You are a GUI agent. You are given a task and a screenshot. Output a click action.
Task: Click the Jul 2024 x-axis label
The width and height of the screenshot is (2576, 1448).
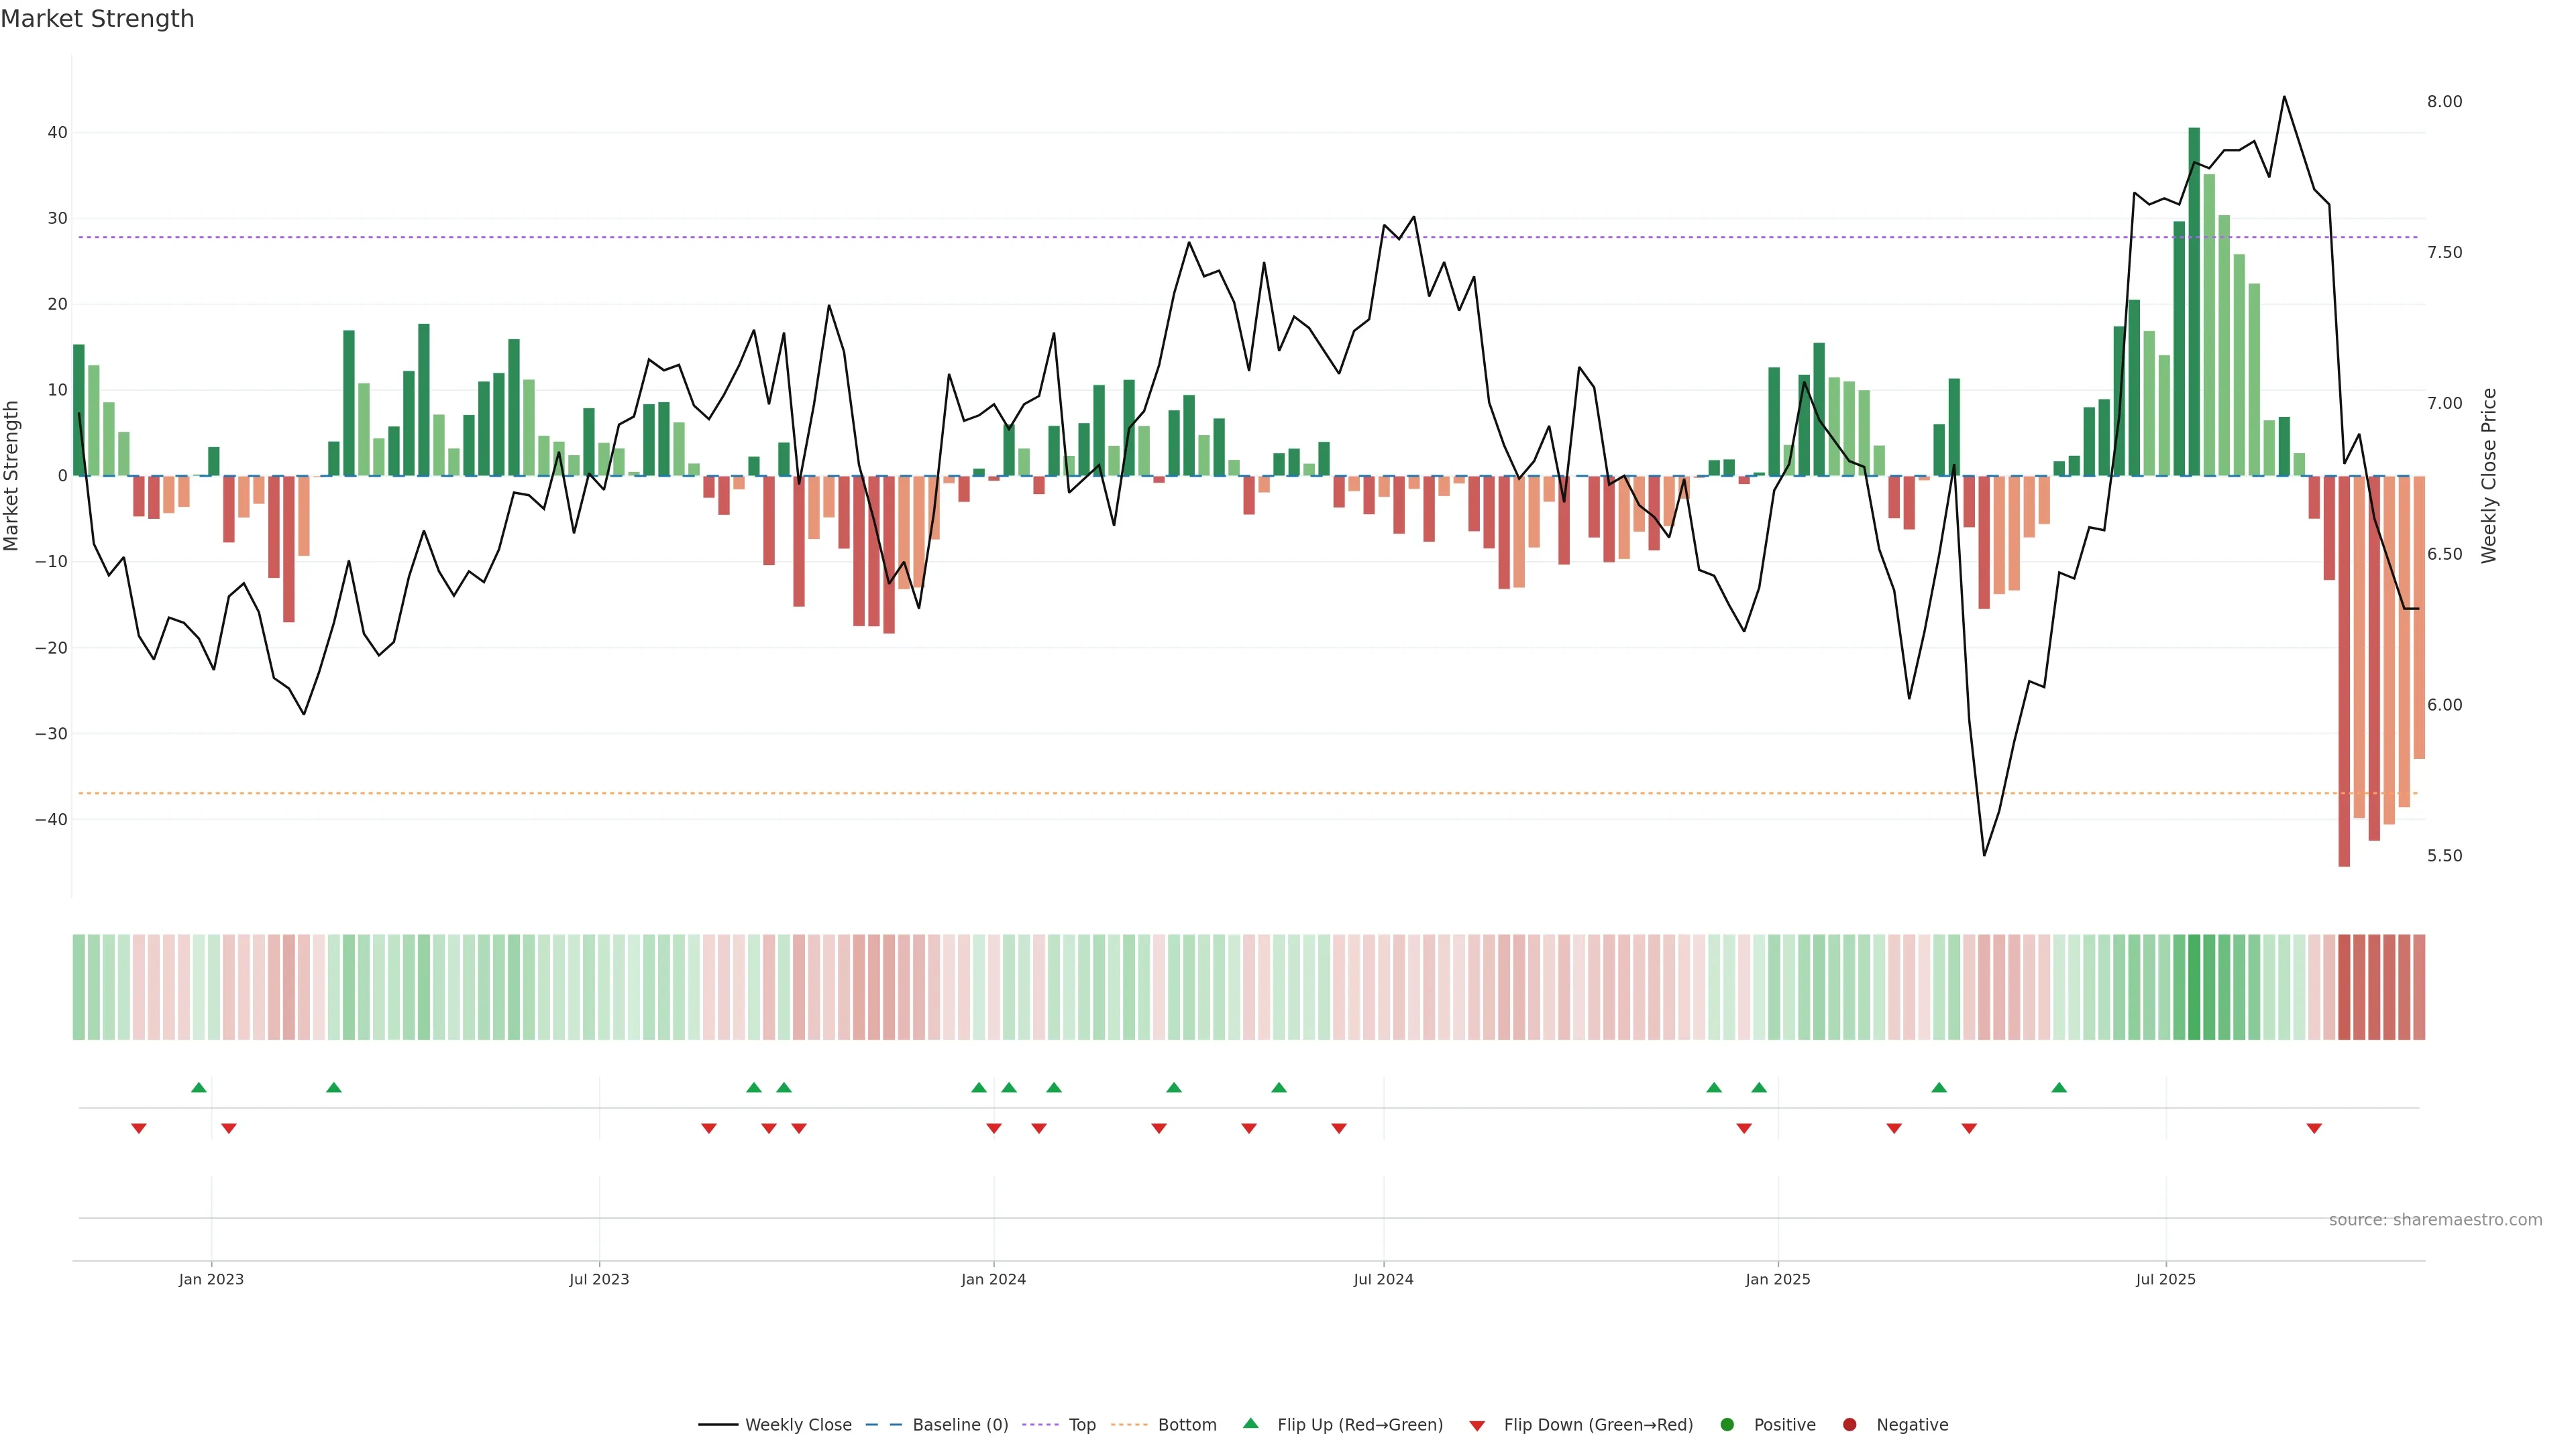coord(1383,1279)
